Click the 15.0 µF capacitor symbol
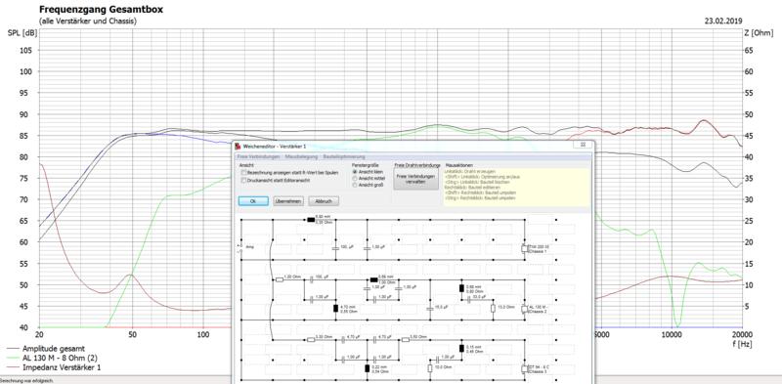Viewport: 782px width, 384px height. tap(430, 309)
